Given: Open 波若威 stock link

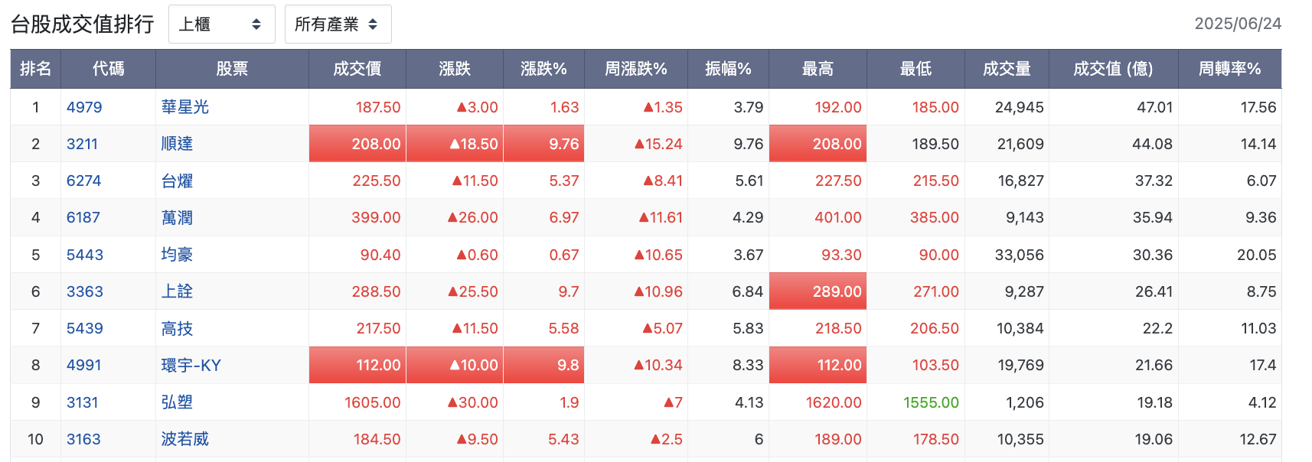Looking at the screenshot, I should [185, 439].
